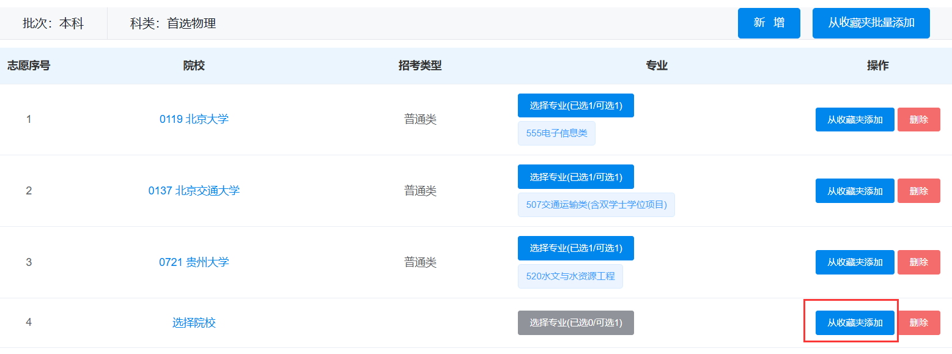952x354 pixels.
Task: Open 选择专业 for 贵州大学 row
Action: (576, 248)
